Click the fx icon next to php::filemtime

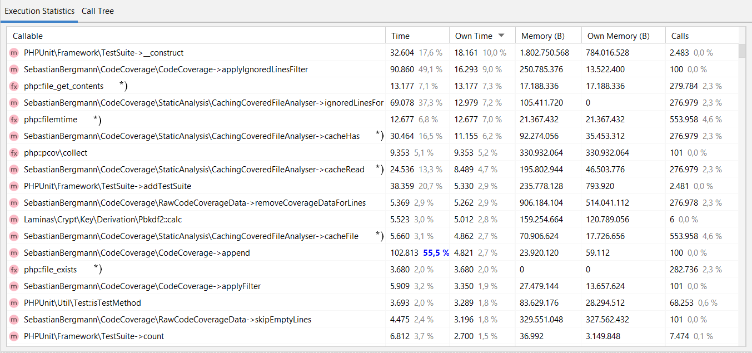click(14, 119)
